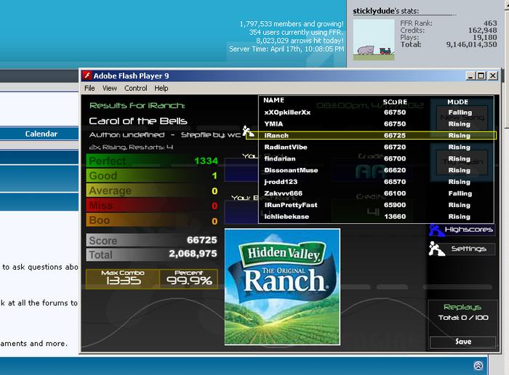Image resolution: width=509 pixels, height=375 pixels.
Task: Click the Adobe Flash Player title icon
Action: (87, 76)
